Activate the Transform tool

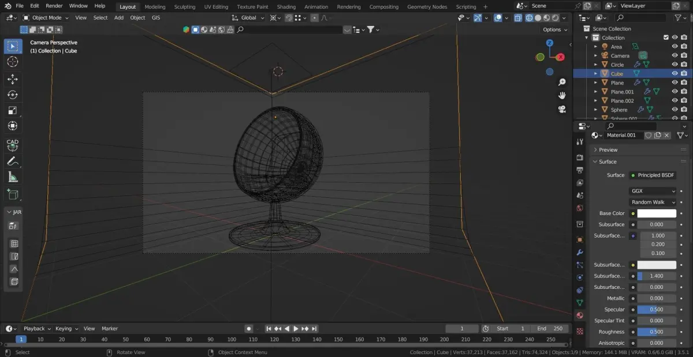coord(13,126)
